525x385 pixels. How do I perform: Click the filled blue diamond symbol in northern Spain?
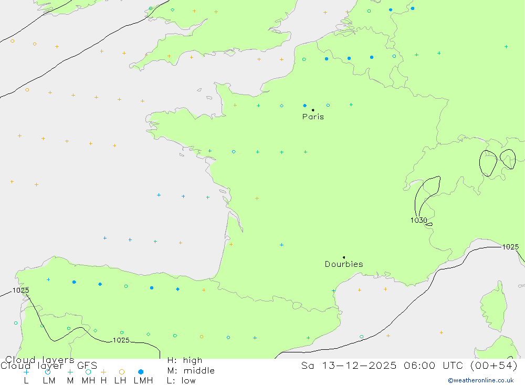[178, 289]
